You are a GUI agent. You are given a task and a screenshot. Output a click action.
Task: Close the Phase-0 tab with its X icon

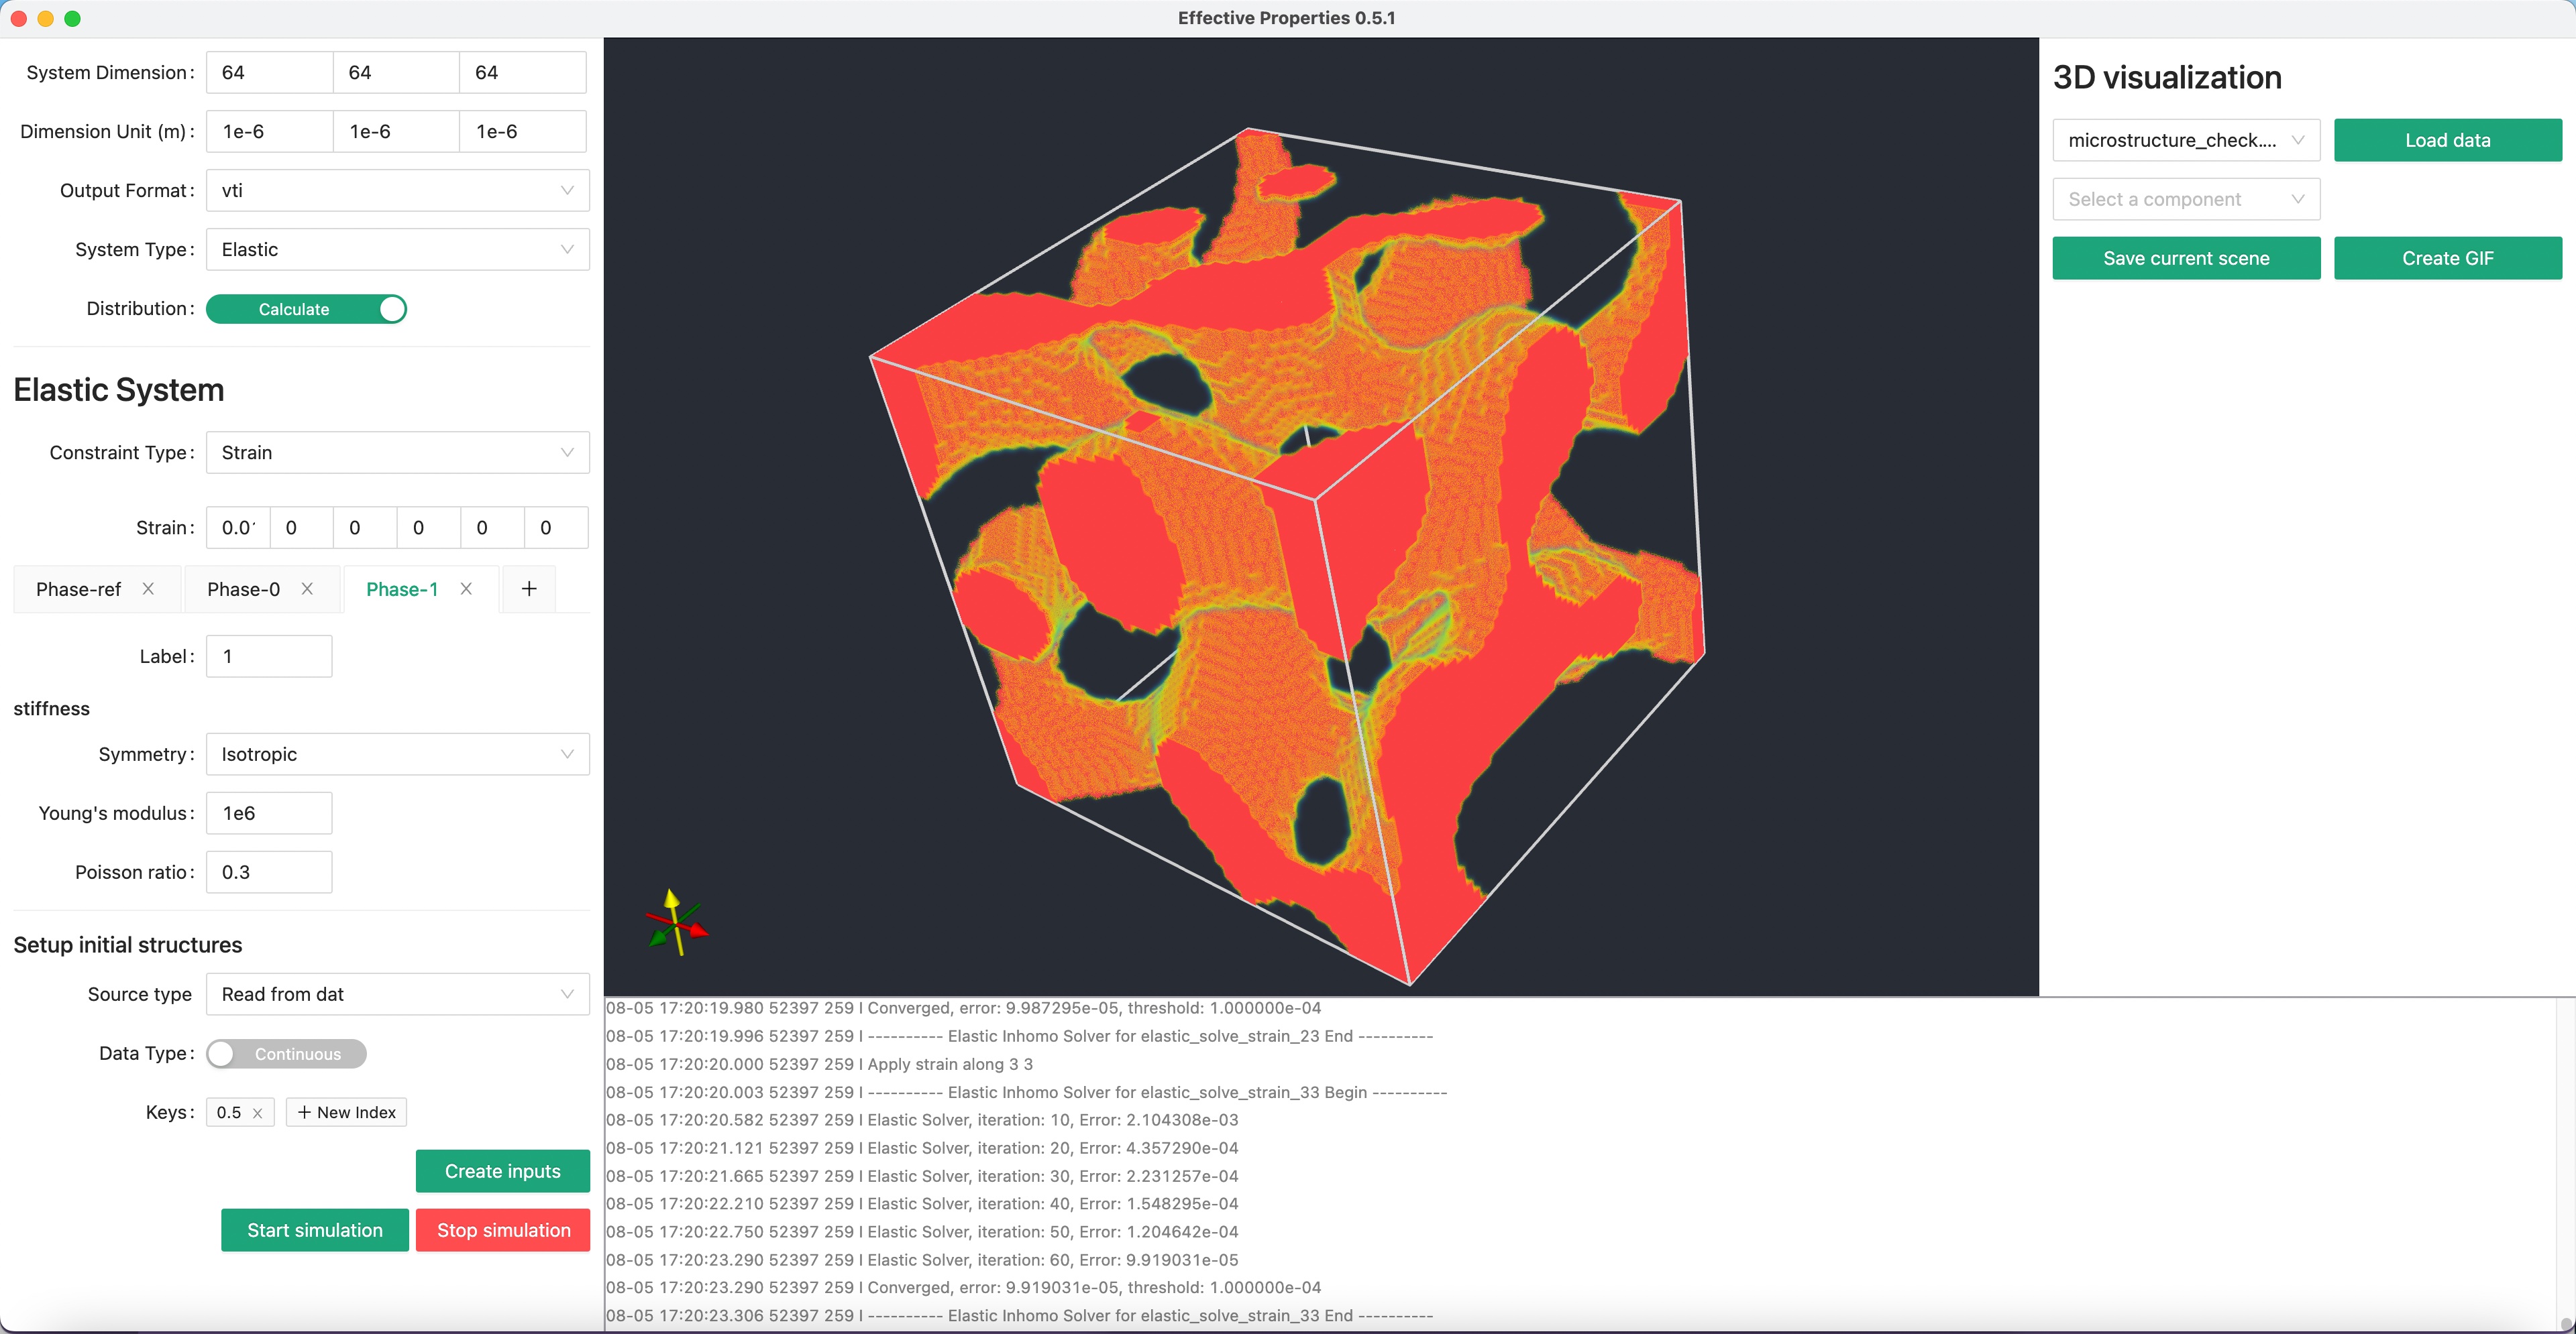307,589
